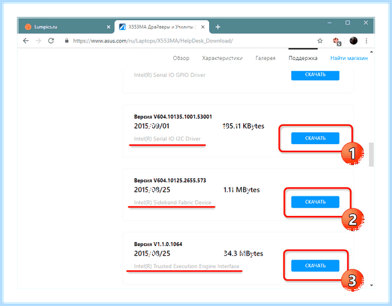The height and width of the screenshot is (306, 392).
Task: Click the address bar URL
Action: point(153,40)
